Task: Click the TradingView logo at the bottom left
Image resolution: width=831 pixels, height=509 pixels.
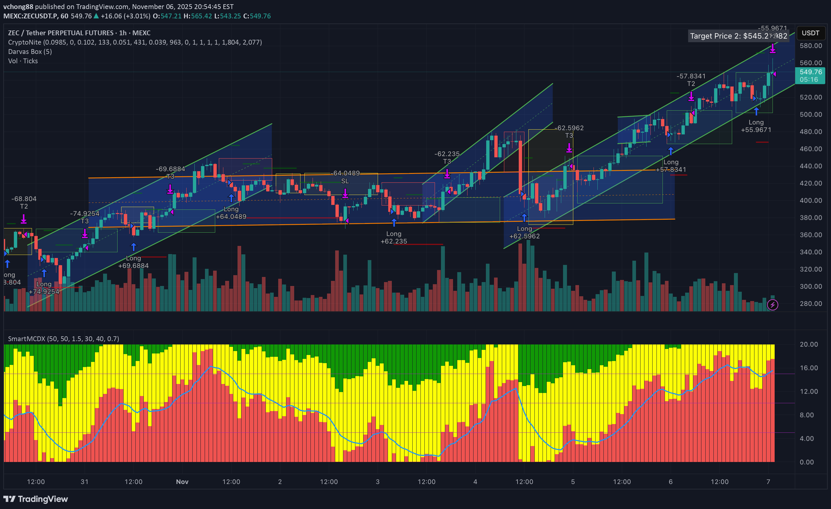Action: (x=35, y=499)
